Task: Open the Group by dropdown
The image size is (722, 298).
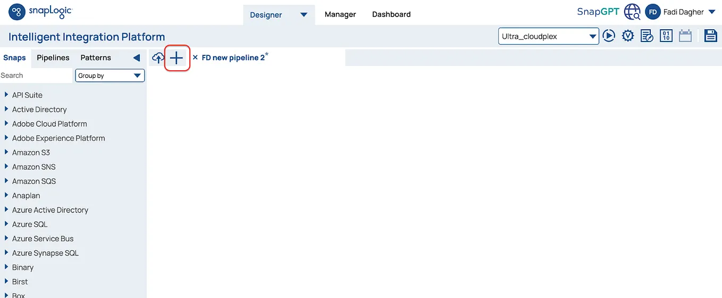Action: pyautogui.click(x=110, y=76)
